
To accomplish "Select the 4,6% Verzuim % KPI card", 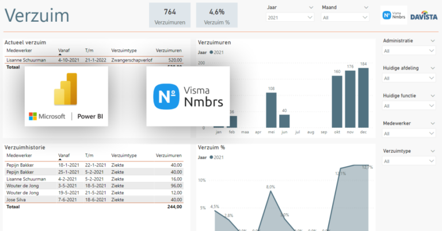I will click(217, 15).
